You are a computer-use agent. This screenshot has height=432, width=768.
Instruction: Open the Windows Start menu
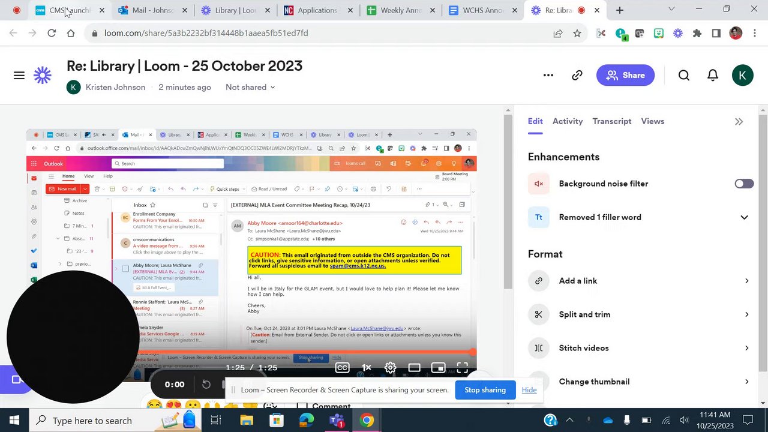(x=14, y=421)
